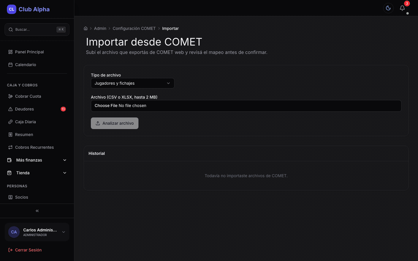The image size is (418, 261).
Task: Click the Archivo (CSV o XLSX) label
Action: point(124,97)
